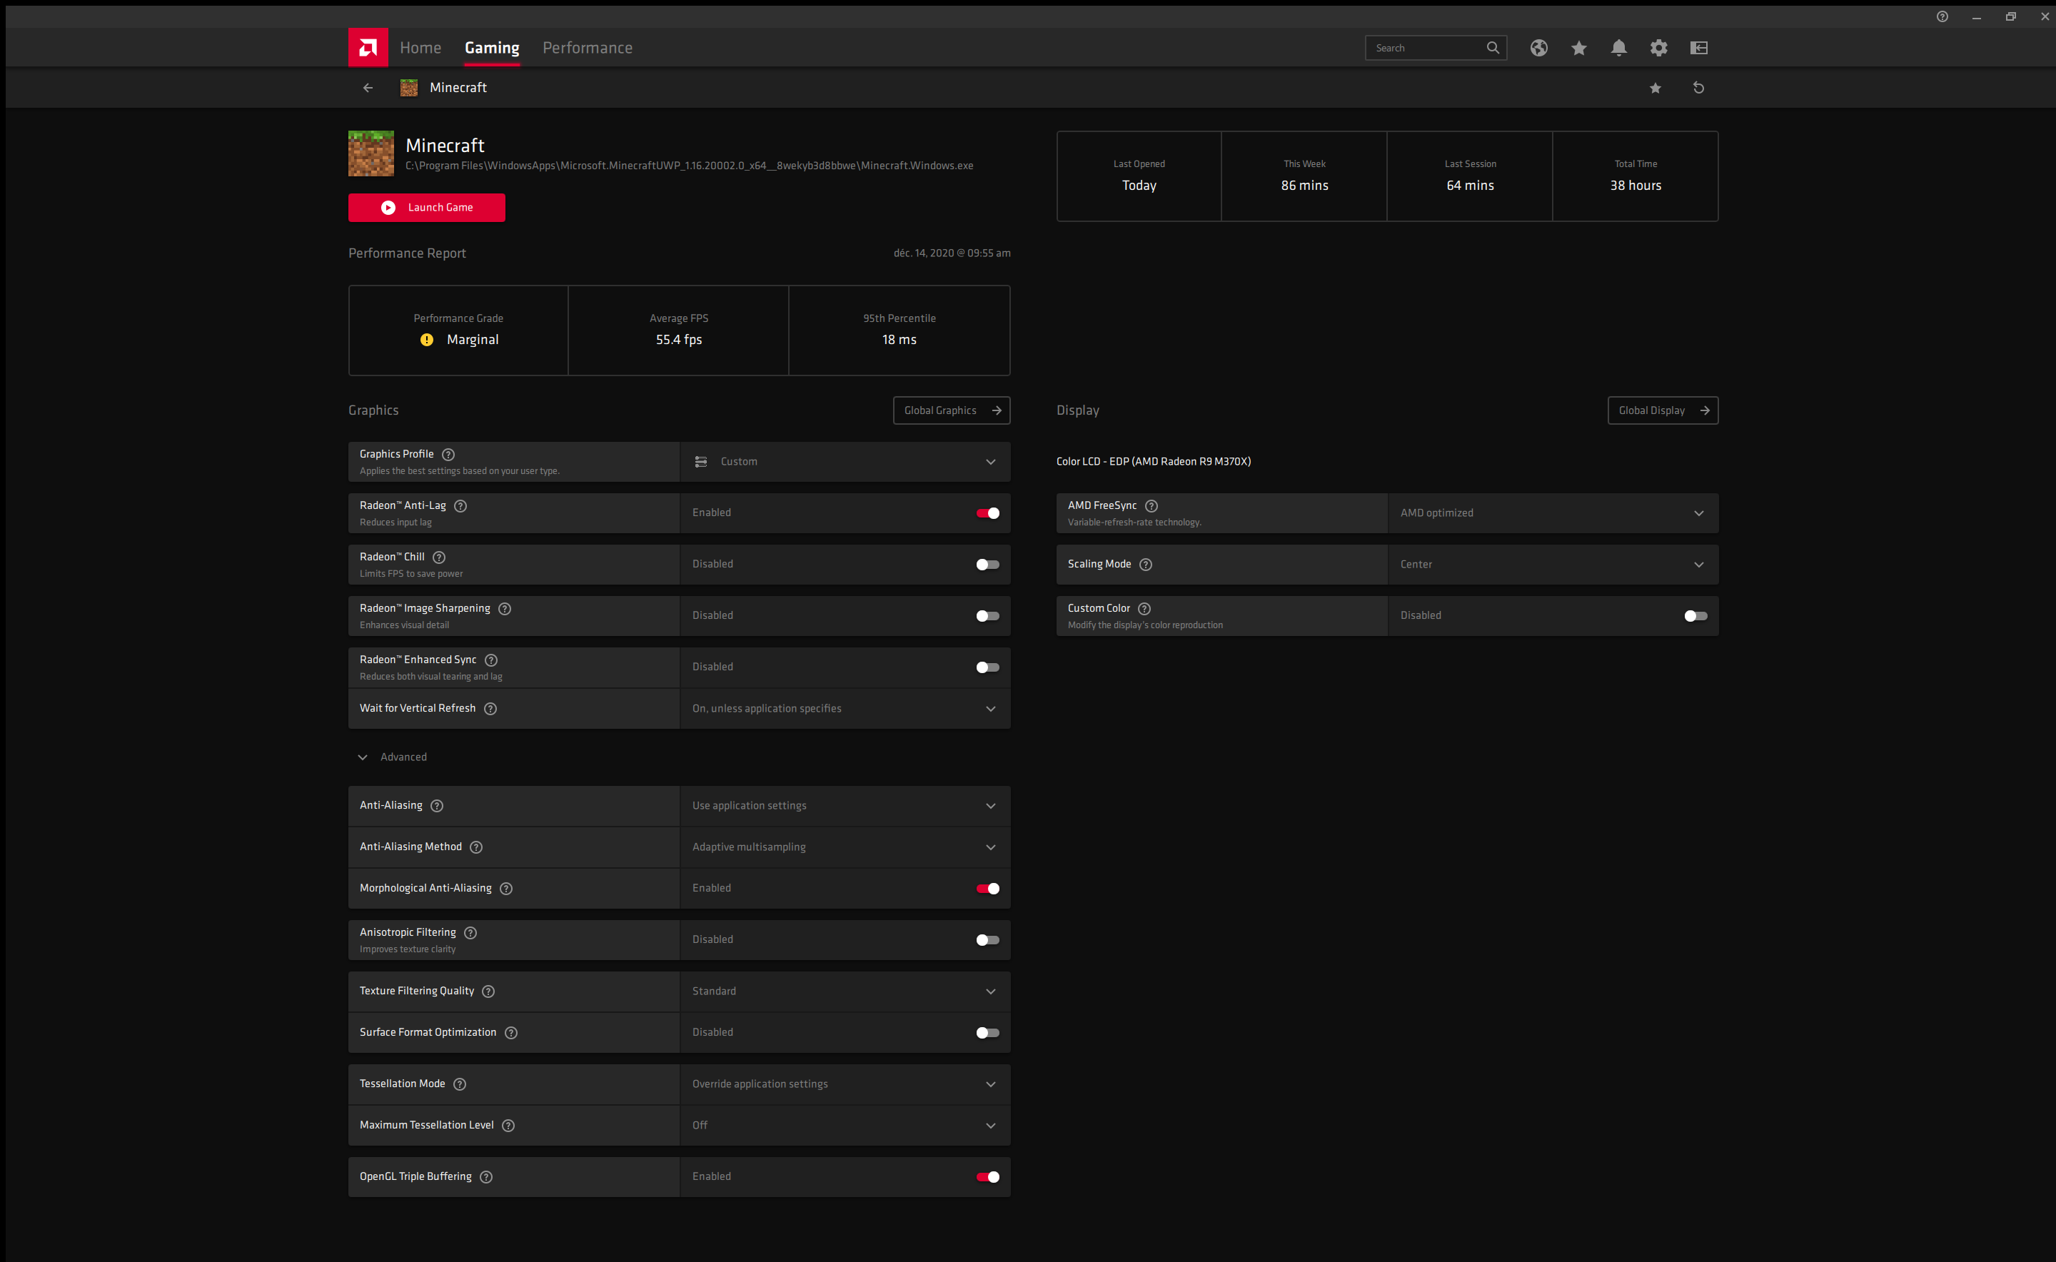The image size is (2056, 1262).
Task: Enable the Radeon Image Sharpening toggle
Action: click(x=987, y=616)
